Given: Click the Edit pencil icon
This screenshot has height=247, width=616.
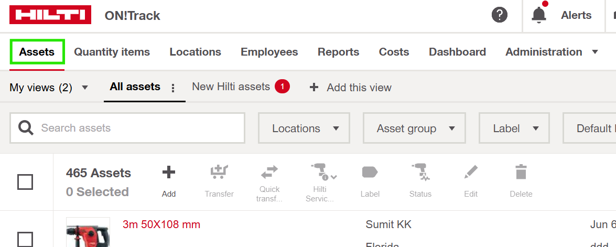Looking at the screenshot, I should [471, 172].
